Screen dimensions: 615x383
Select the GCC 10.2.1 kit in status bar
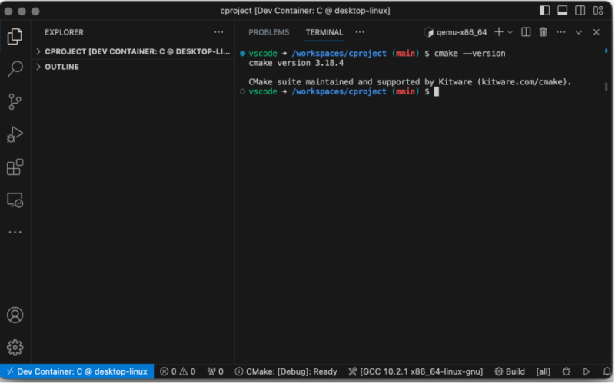pyautogui.click(x=415, y=371)
